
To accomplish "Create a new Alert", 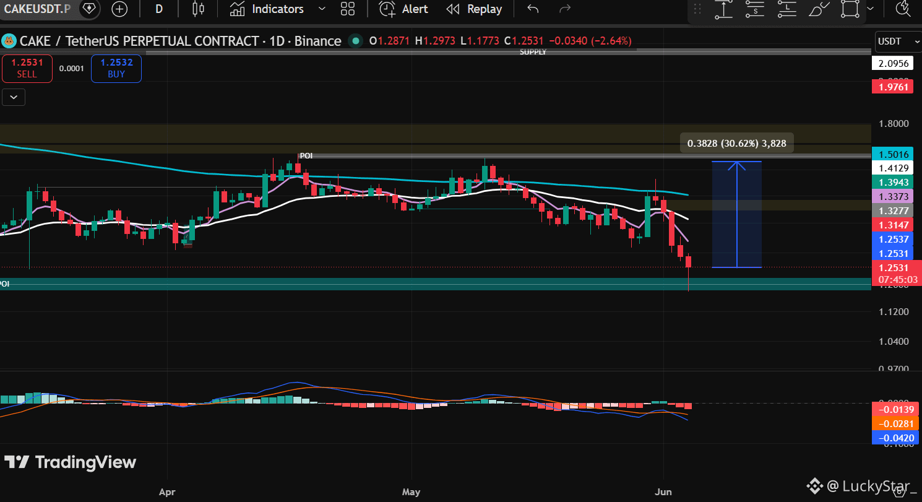I will 404,9.
